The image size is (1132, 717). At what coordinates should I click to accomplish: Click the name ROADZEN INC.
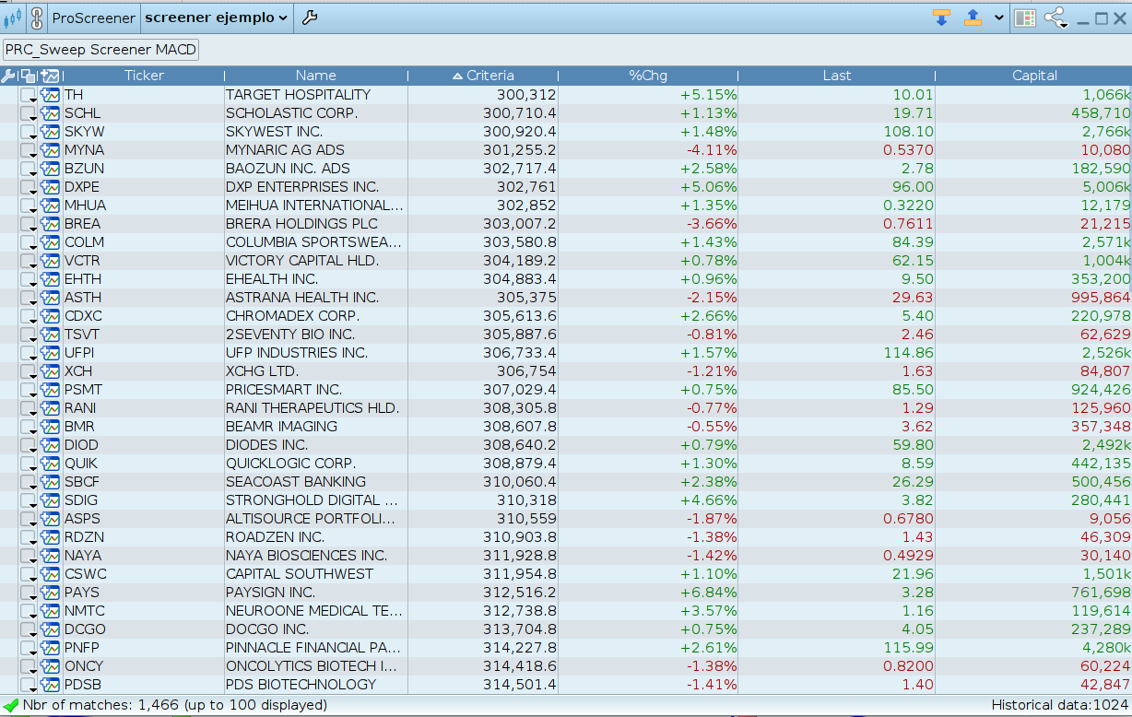pos(276,537)
